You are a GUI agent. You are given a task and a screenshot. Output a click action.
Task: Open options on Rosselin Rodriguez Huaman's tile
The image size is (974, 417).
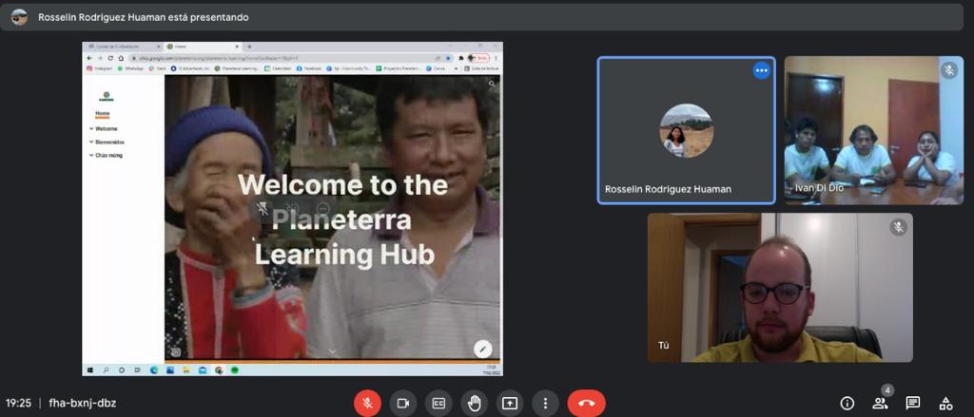(x=762, y=70)
